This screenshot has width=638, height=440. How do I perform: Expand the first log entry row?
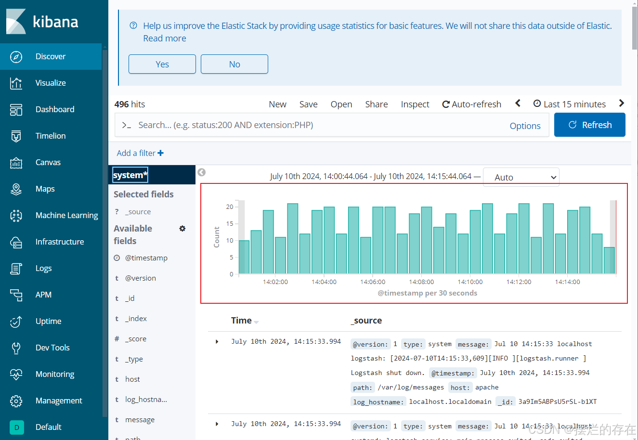coord(217,342)
